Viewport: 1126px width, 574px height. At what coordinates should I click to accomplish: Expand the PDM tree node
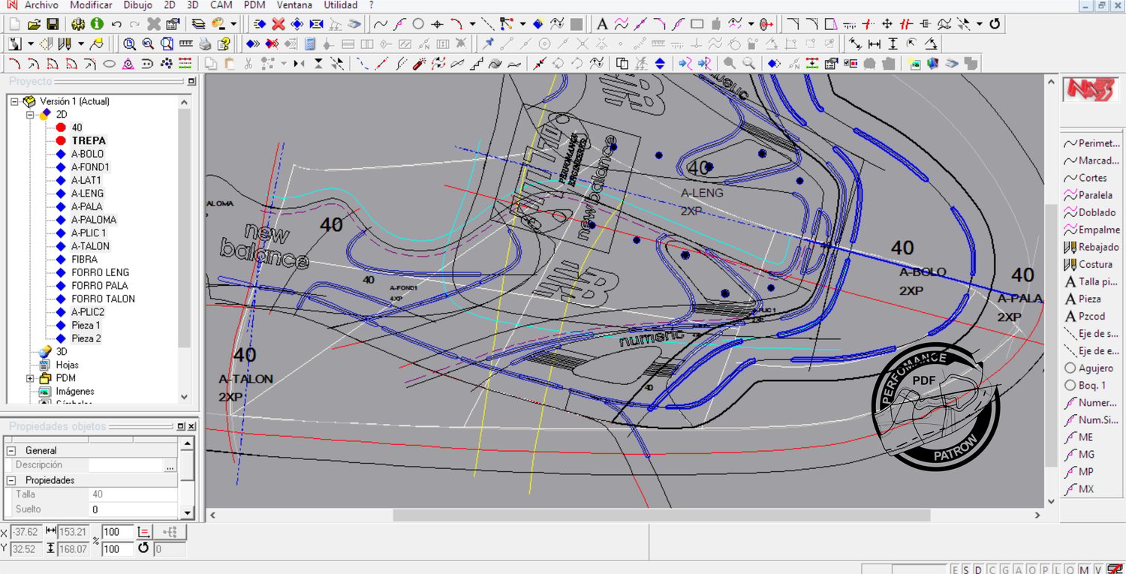click(30, 378)
